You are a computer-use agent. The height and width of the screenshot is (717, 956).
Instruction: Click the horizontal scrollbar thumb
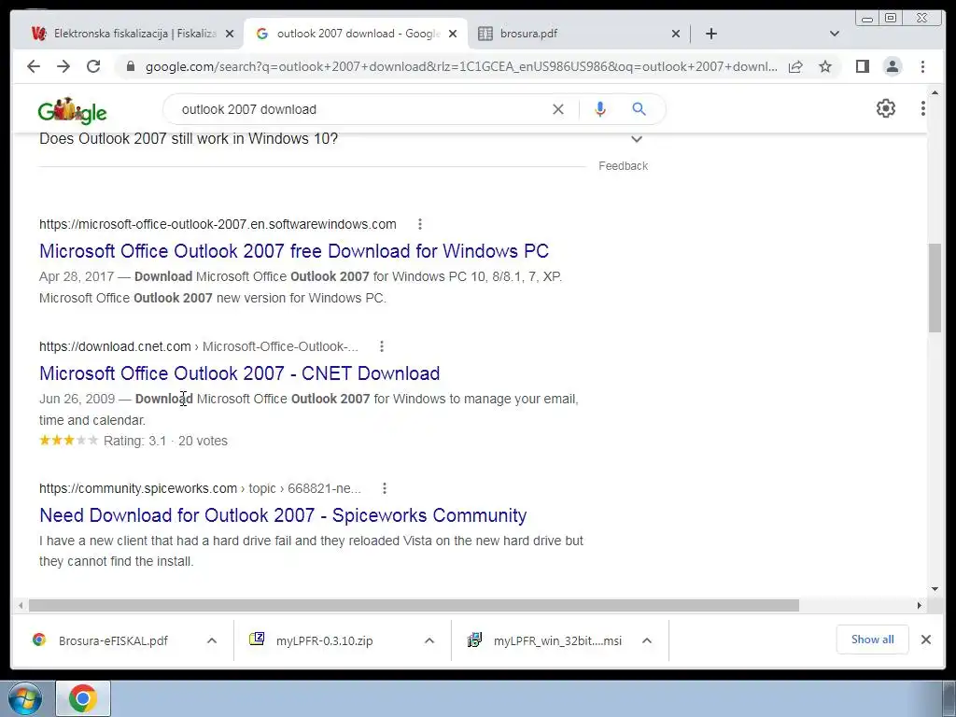click(x=414, y=605)
